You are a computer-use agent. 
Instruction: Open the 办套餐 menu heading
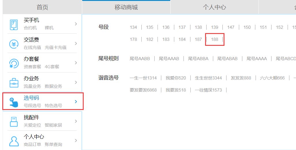click(x=31, y=59)
